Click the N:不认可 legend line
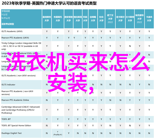155x139 pixels. tap(6, 18)
